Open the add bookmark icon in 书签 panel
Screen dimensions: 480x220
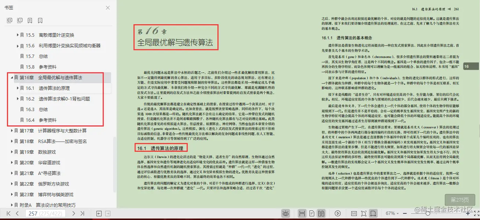(30, 20)
